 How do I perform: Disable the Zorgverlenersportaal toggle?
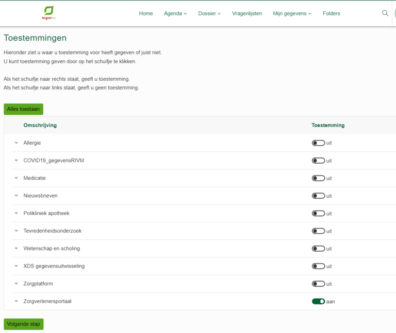pos(318,302)
